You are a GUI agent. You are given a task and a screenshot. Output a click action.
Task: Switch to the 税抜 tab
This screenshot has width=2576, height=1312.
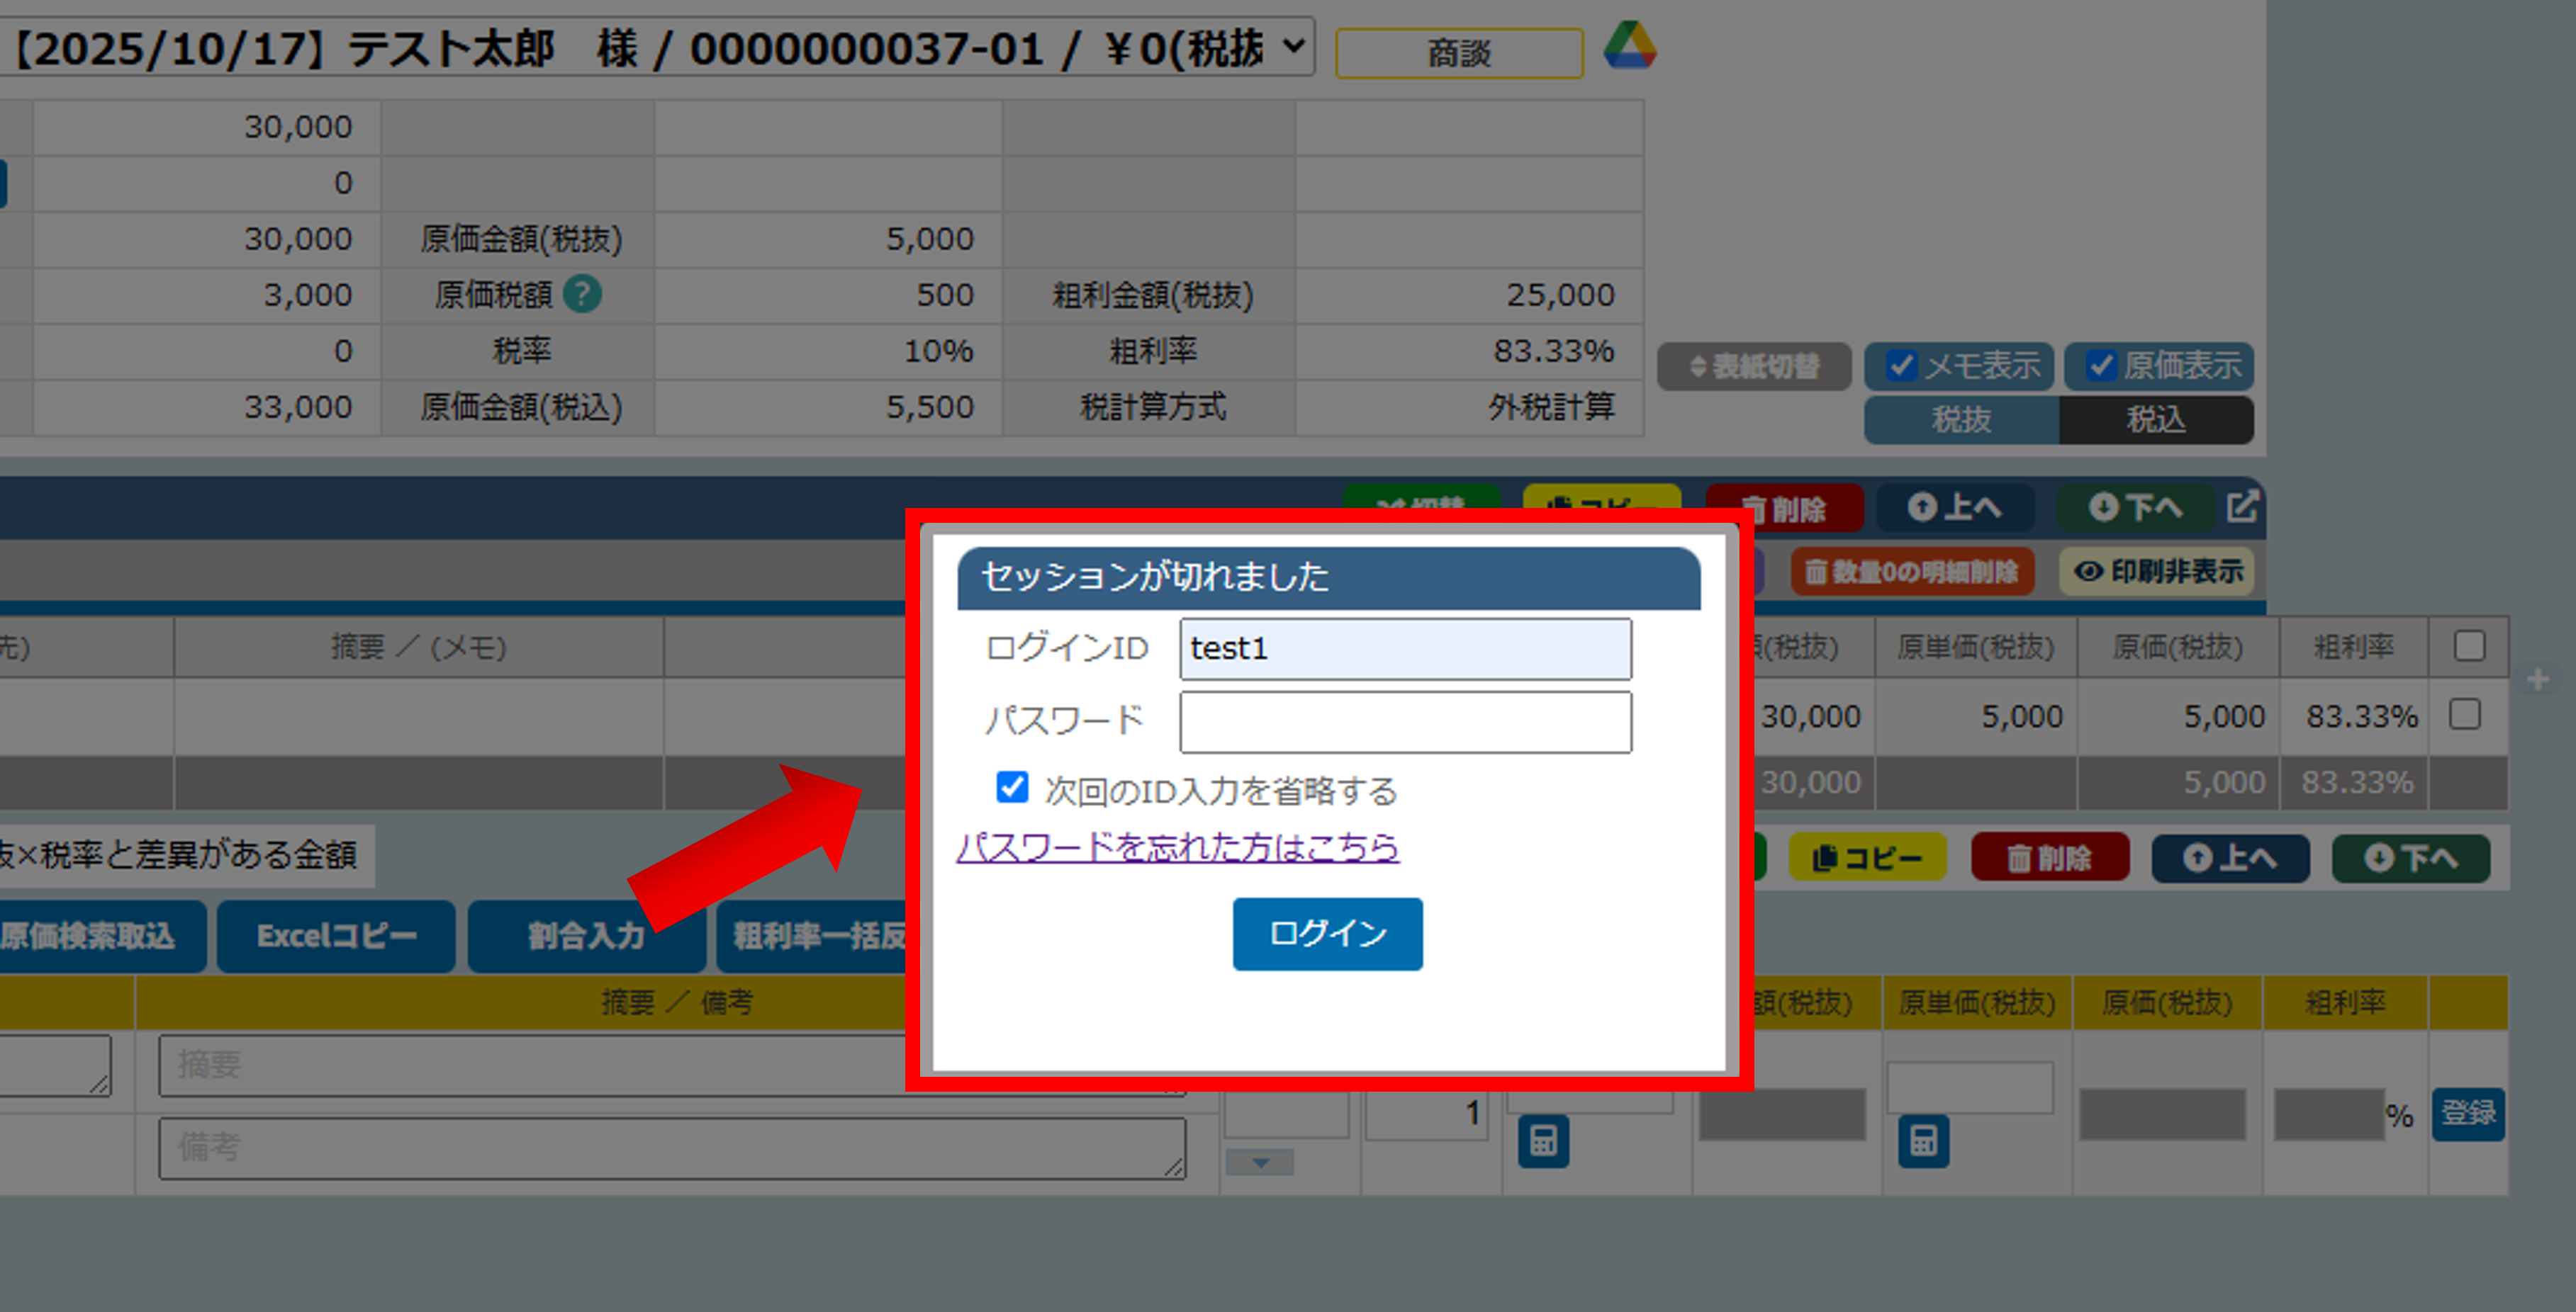pyautogui.click(x=1961, y=419)
